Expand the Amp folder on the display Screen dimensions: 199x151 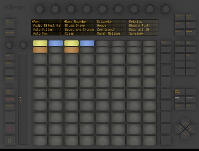point(35,21)
